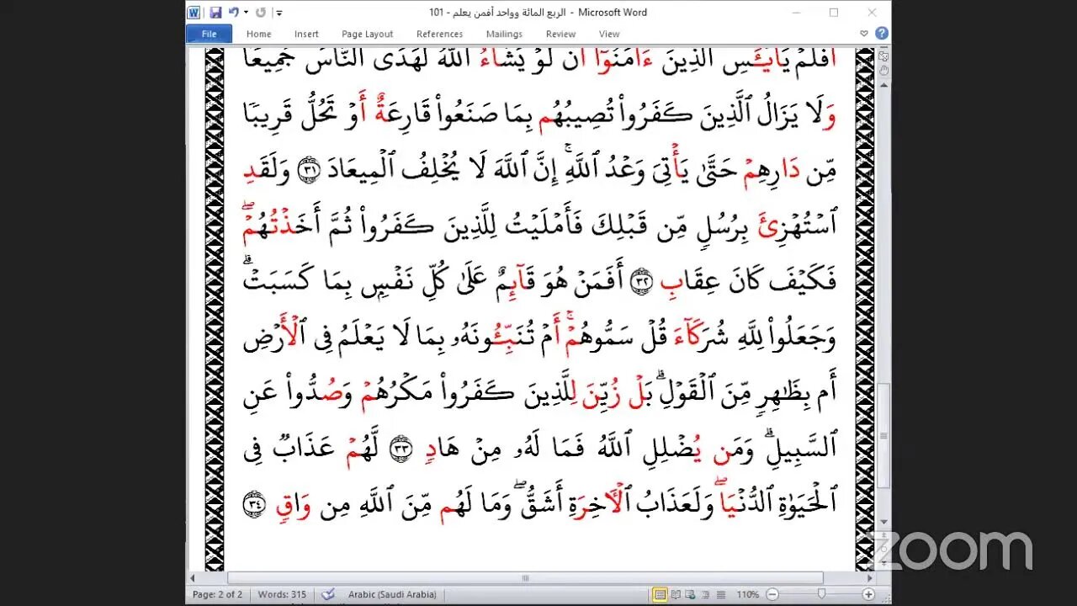
Task: Click horizontal scrollbar right arrow
Action: point(870,578)
